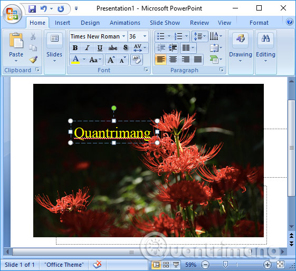Click the zoom slider handle
The width and height of the screenshot is (296, 271).
click(225, 264)
